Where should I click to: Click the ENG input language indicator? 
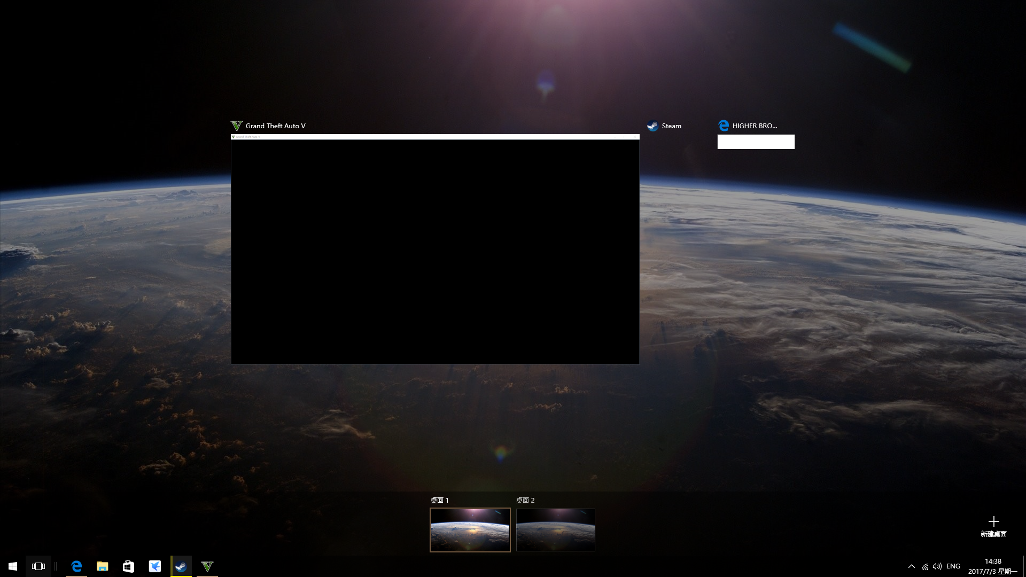pyautogui.click(x=953, y=566)
